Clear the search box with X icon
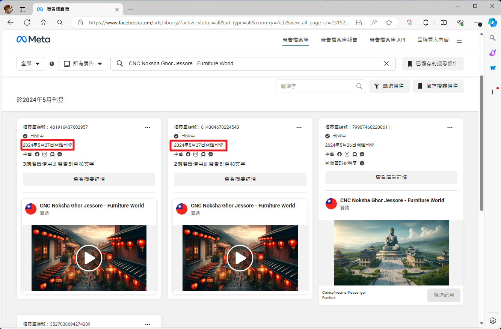The height and width of the screenshot is (329, 501). pyautogui.click(x=386, y=63)
